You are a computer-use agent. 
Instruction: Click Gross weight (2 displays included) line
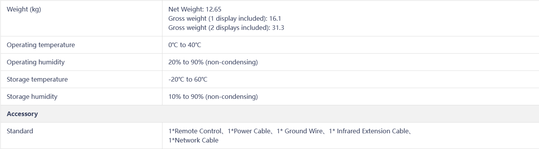pos(226,28)
